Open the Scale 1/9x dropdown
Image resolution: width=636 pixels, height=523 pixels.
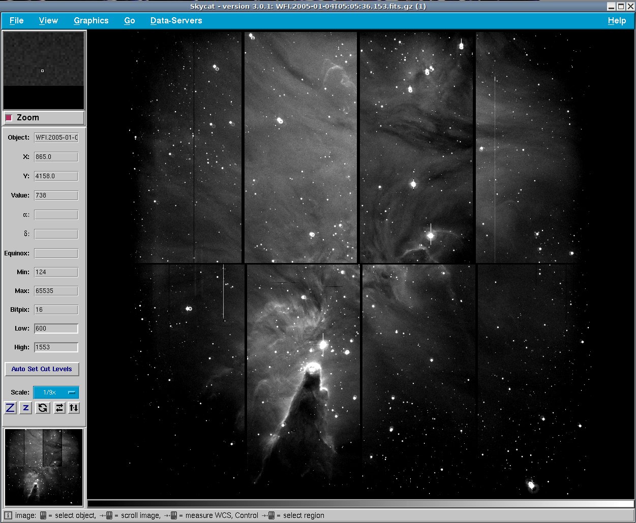click(x=56, y=393)
